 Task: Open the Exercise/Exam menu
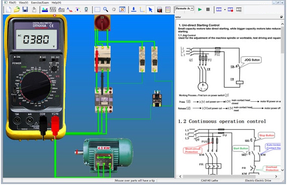pos(40,3)
